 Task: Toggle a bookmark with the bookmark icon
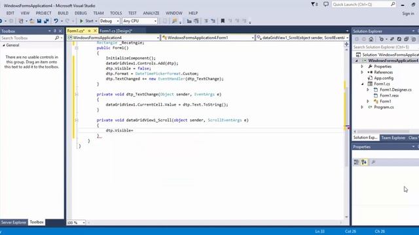pyautogui.click(x=223, y=21)
